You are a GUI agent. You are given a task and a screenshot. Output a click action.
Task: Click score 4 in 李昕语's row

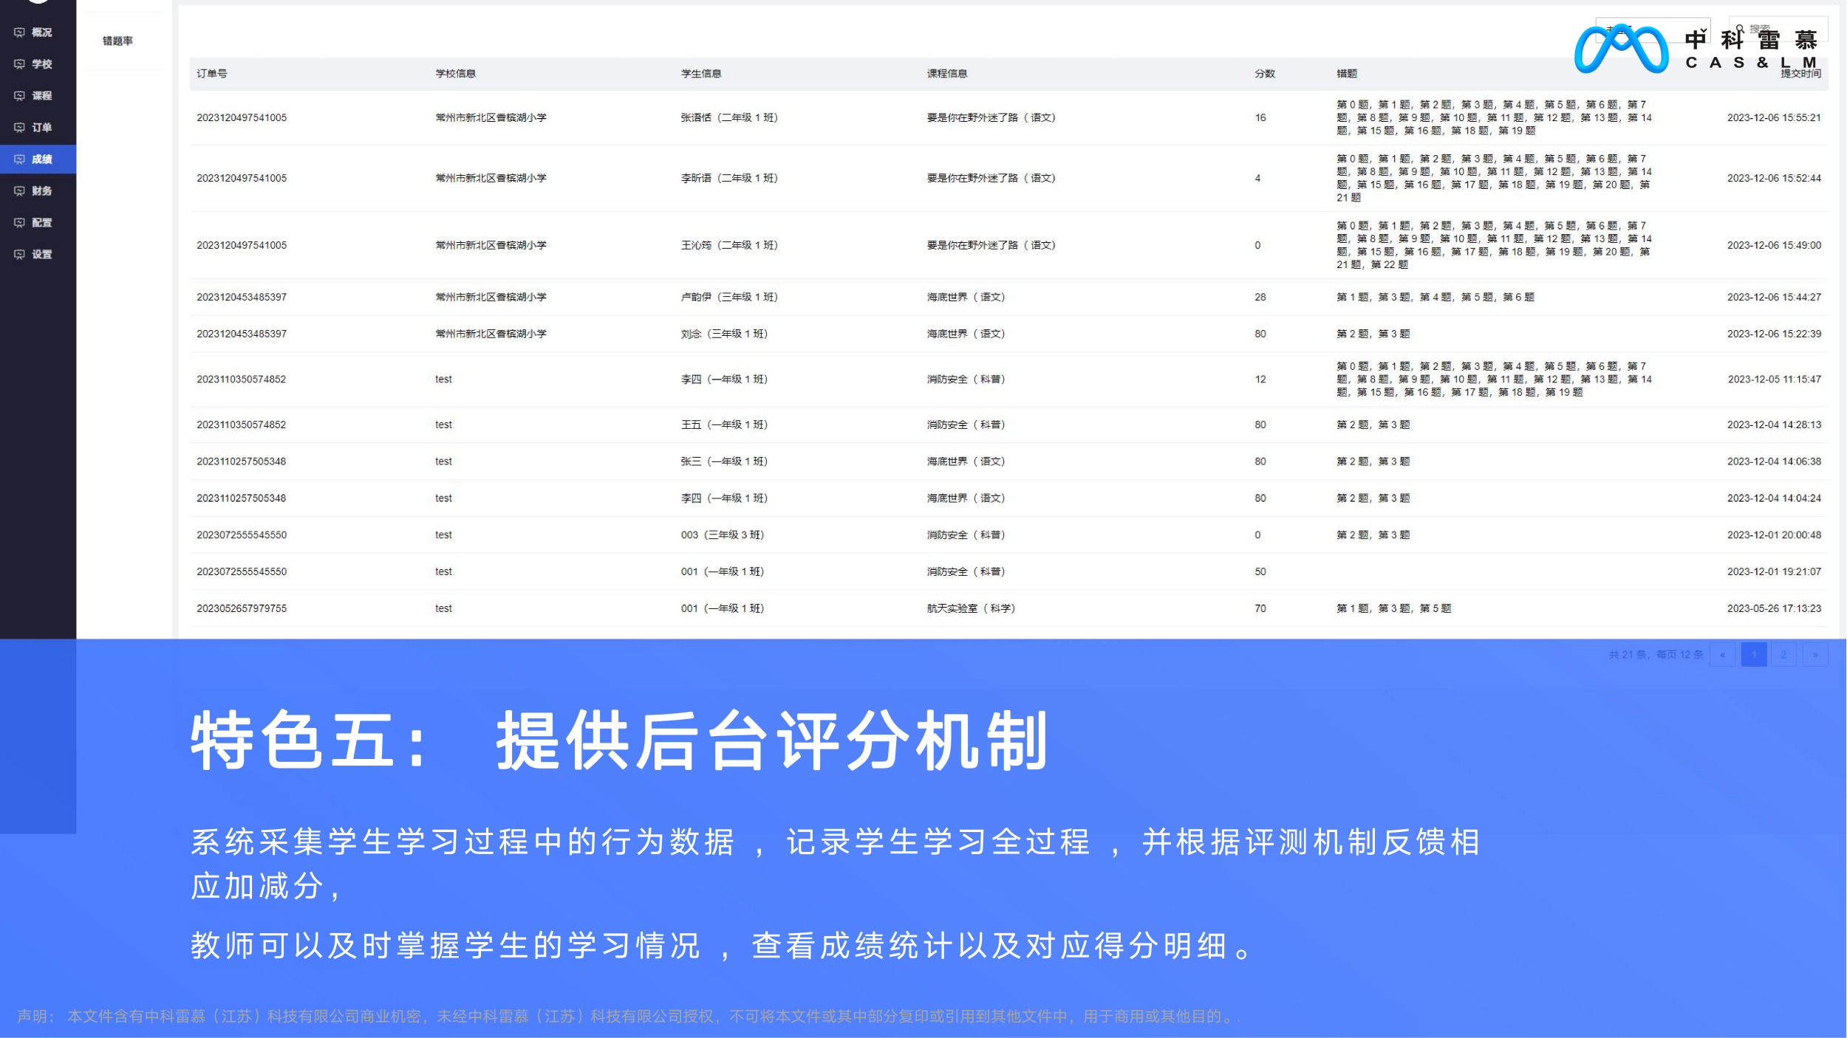(x=1257, y=179)
